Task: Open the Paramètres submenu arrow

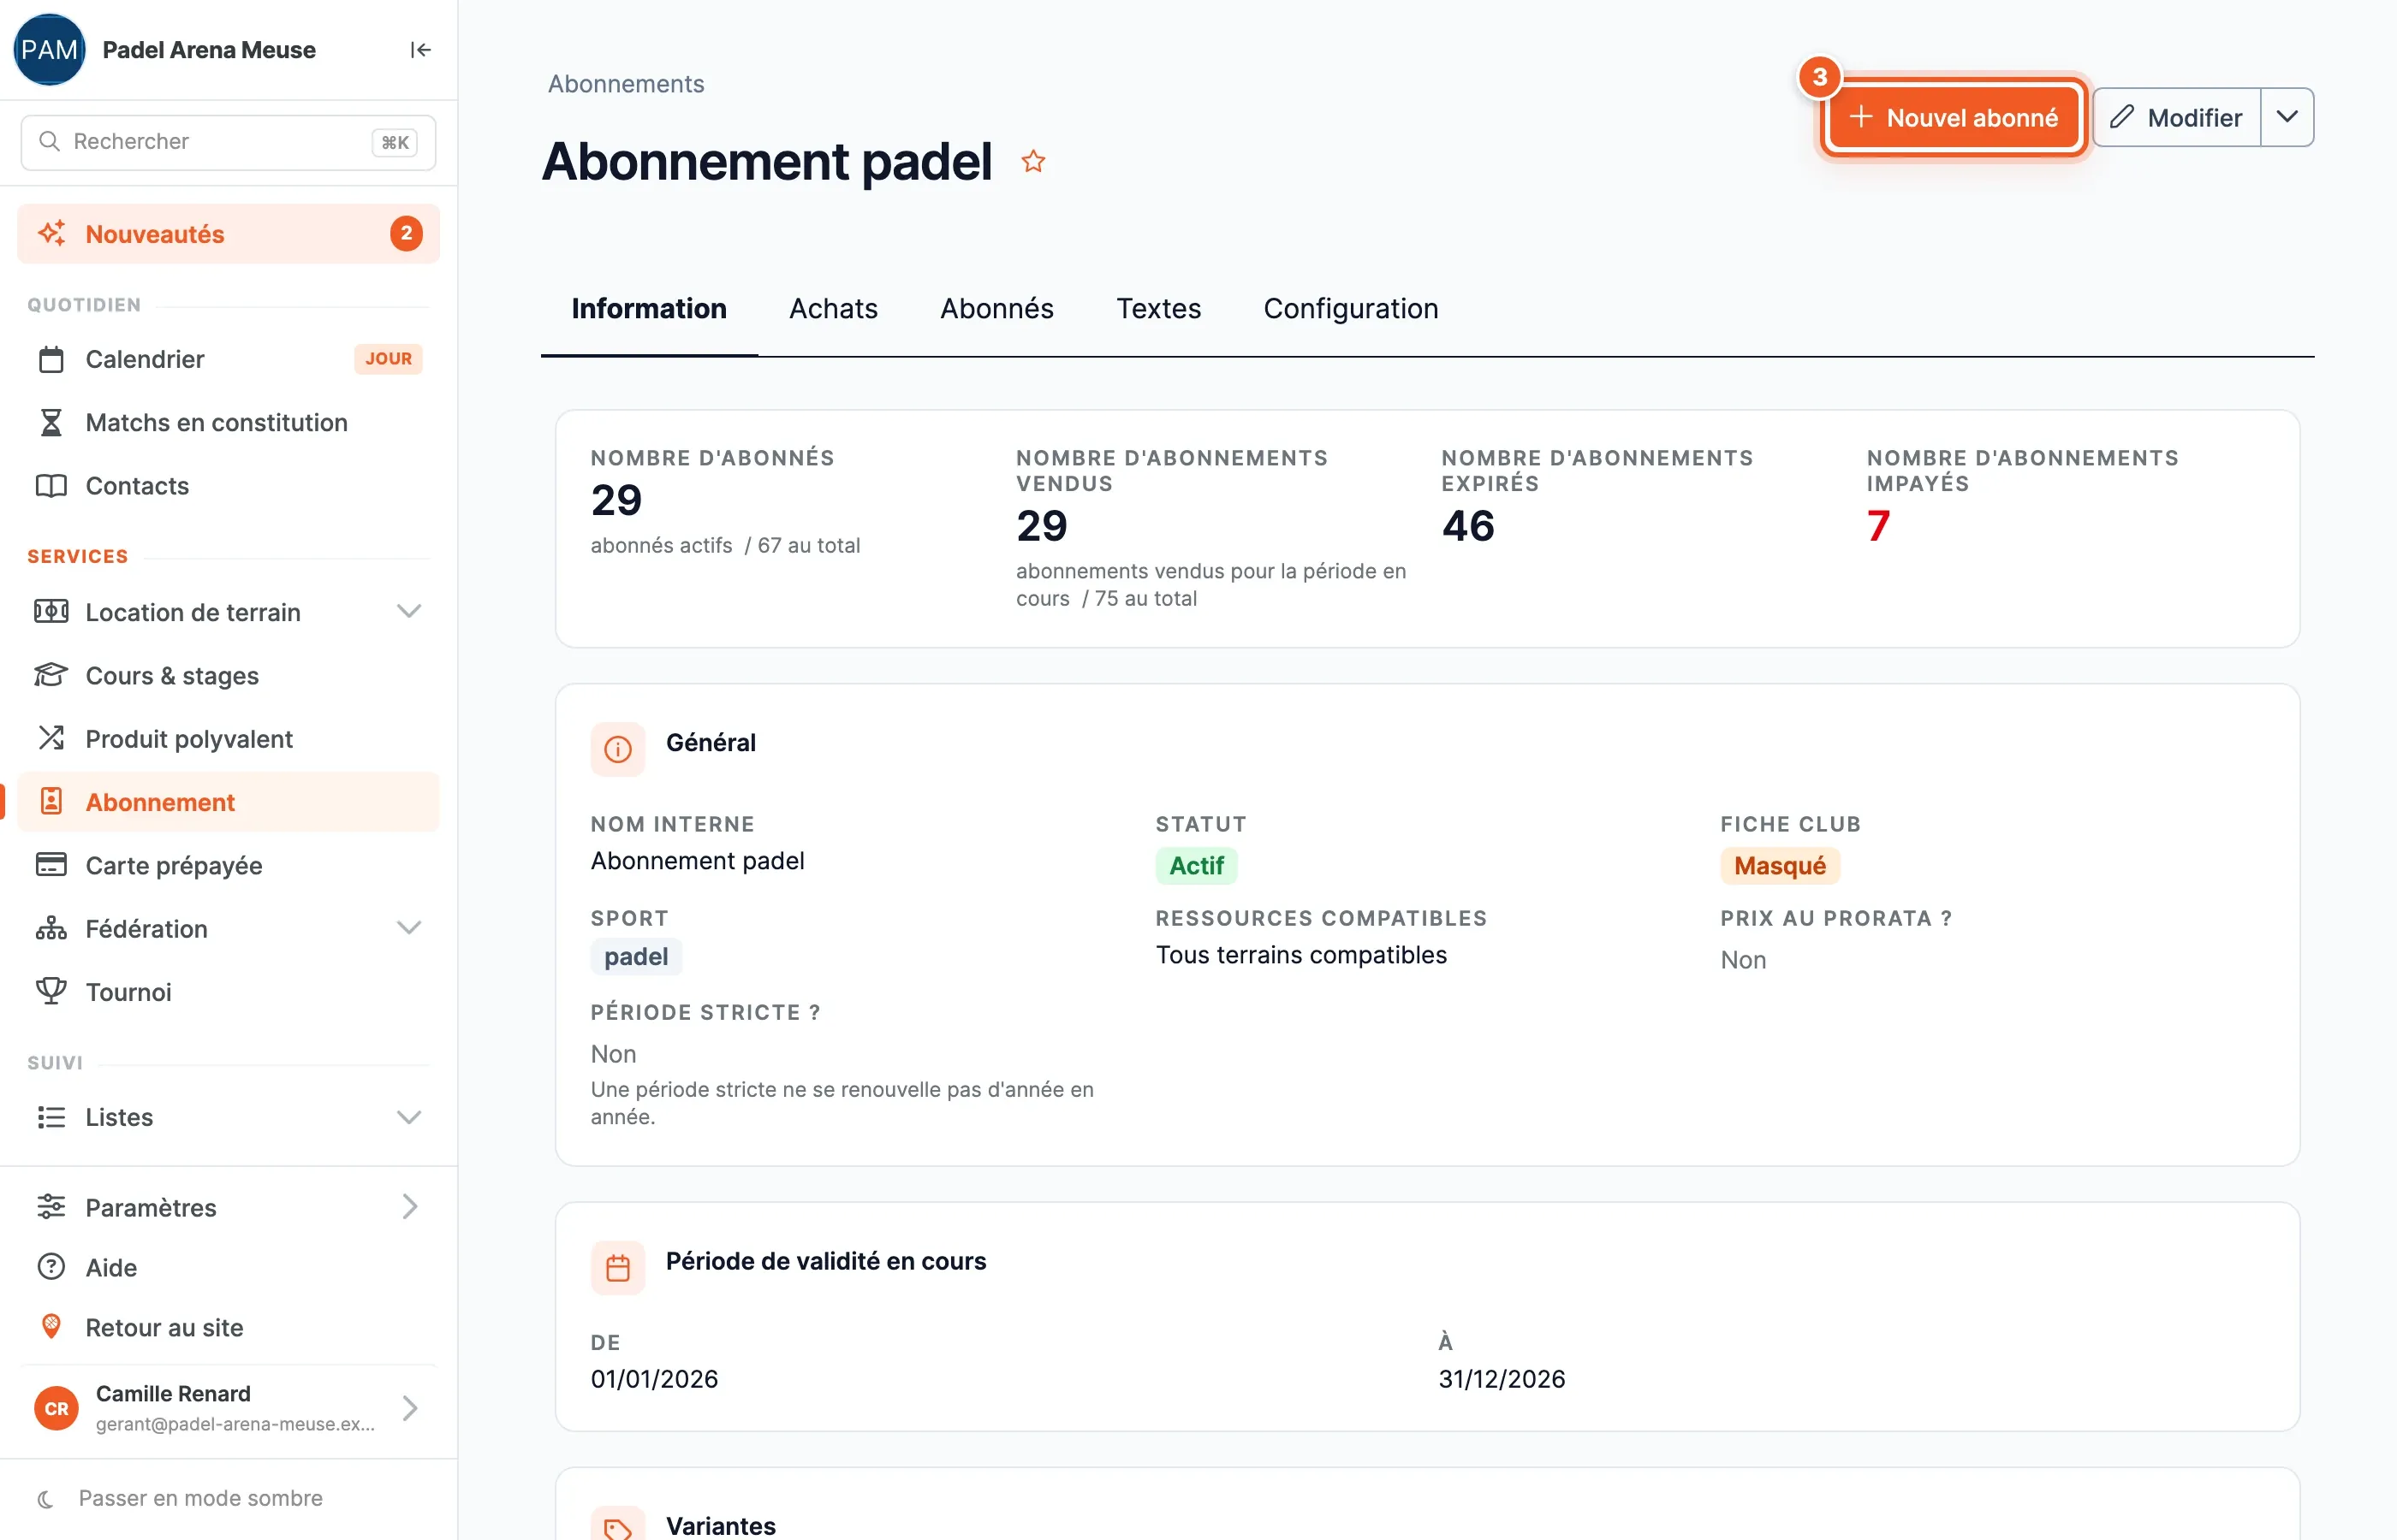Action: click(x=409, y=1207)
